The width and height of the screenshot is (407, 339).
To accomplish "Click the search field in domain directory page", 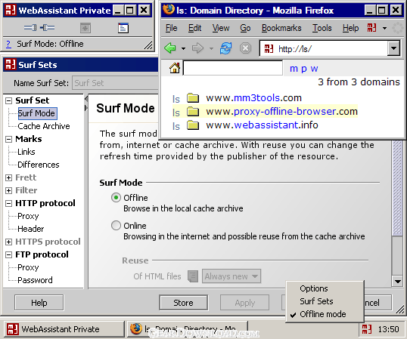I will tap(233, 68).
